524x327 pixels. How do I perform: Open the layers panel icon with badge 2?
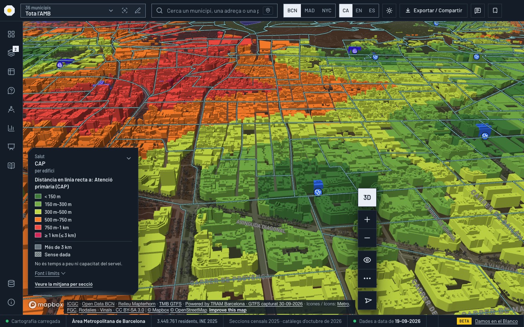click(11, 53)
